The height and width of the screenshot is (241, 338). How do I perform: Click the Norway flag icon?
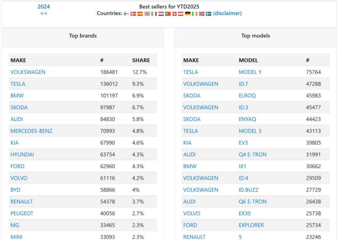coord(202,14)
